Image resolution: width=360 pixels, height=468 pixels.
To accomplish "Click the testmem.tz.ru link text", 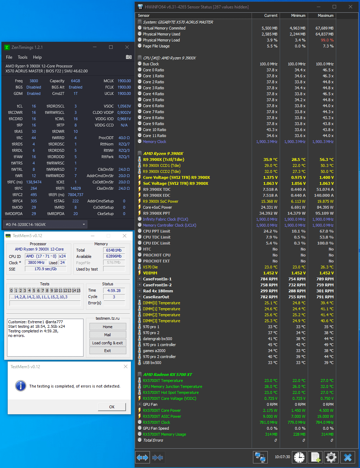I will [107, 318].
